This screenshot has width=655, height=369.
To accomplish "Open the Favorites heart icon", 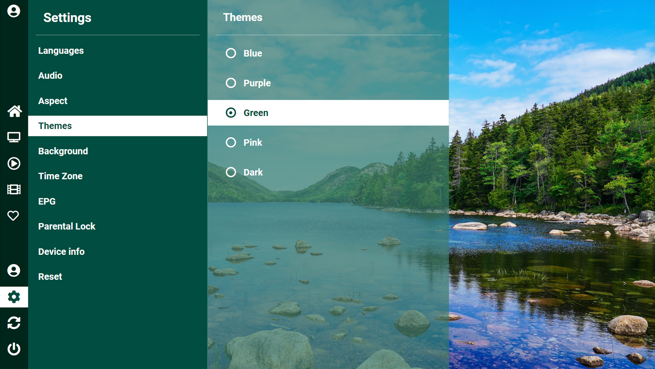I will pyautogui.click(x=13, y=215).
